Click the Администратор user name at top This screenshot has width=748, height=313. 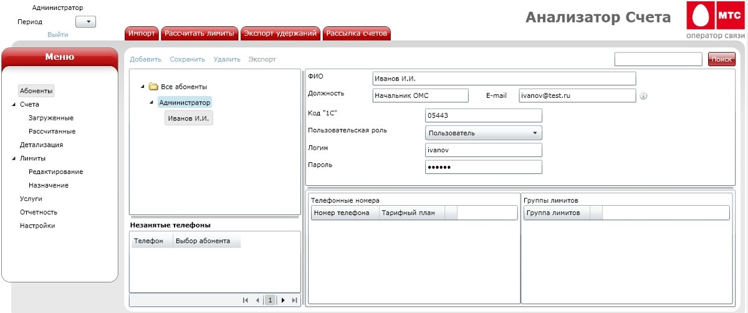tap(58, 8)
